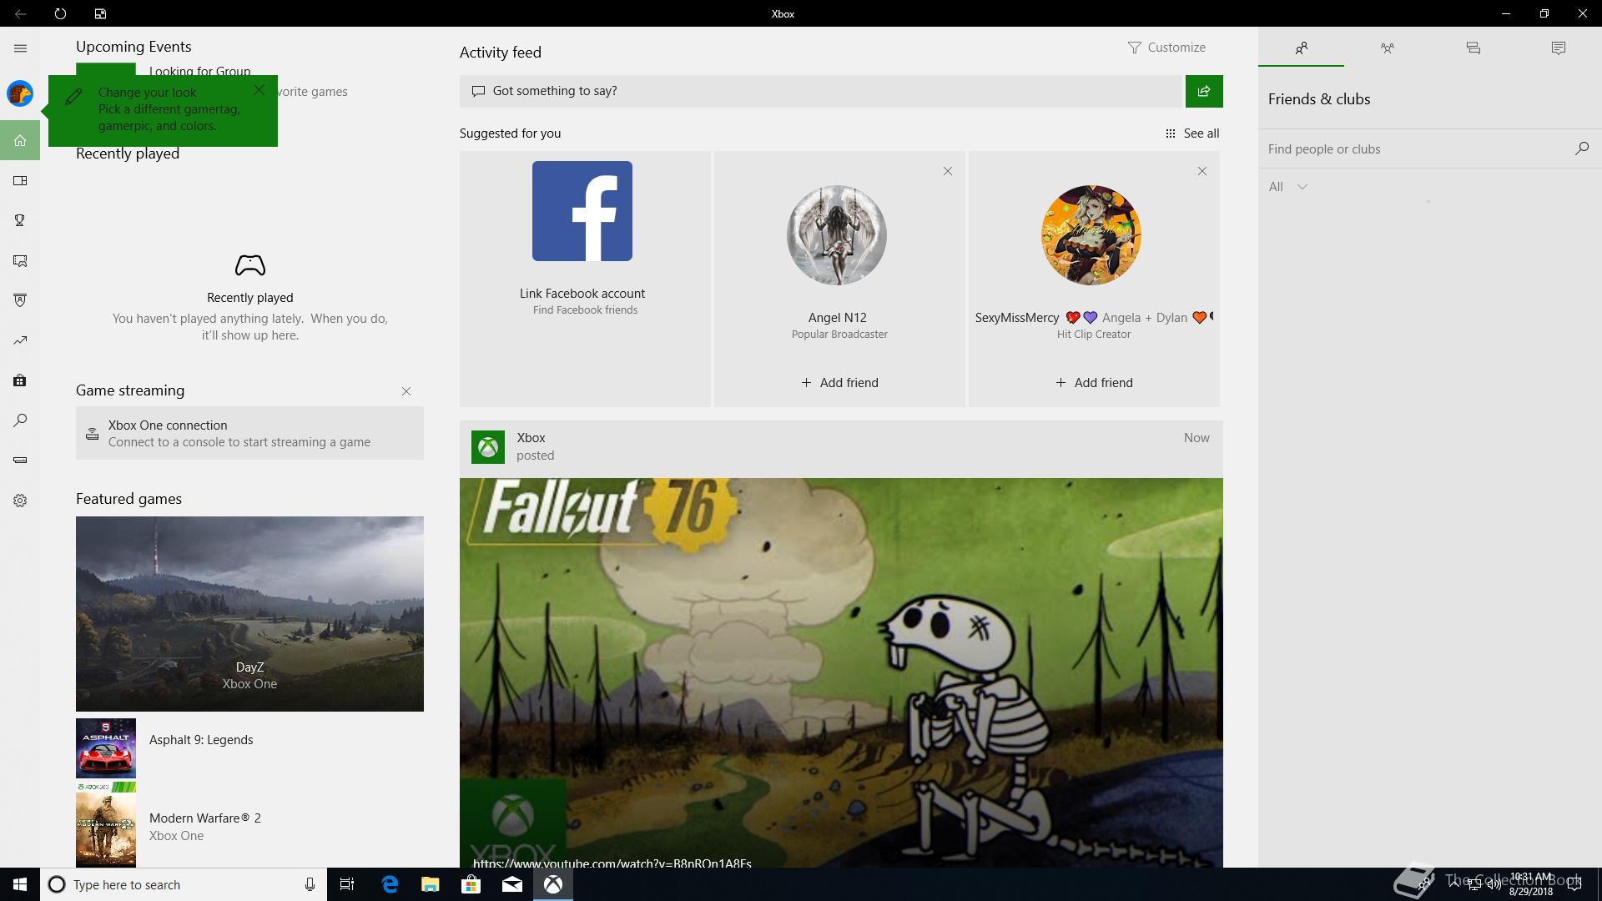Image resolution: width=1602 pixels, height=901 pixels.
Task: Switch to the Parties tab icon
Action: pos(1387,48)
